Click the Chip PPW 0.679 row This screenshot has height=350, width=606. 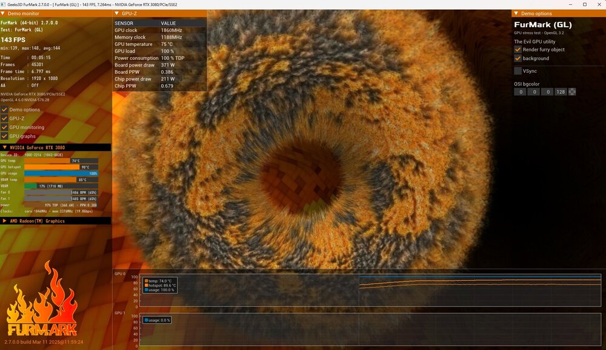click(159, 86)
